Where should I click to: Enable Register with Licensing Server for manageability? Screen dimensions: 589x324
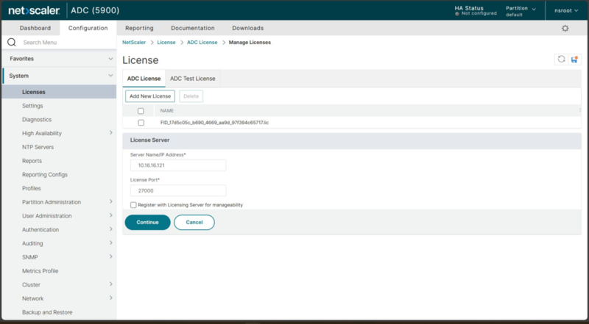pyautogui.click(x=133, y=205)
